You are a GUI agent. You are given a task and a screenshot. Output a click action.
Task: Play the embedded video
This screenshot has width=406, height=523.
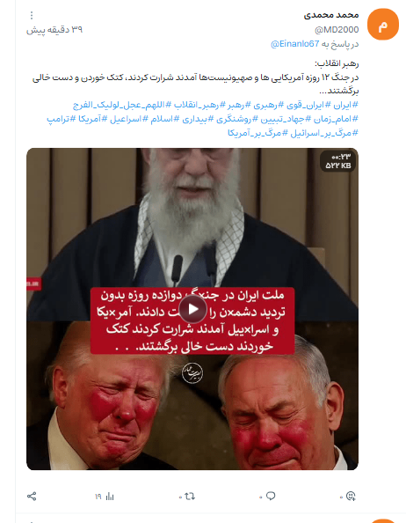(x=192, y=309)
